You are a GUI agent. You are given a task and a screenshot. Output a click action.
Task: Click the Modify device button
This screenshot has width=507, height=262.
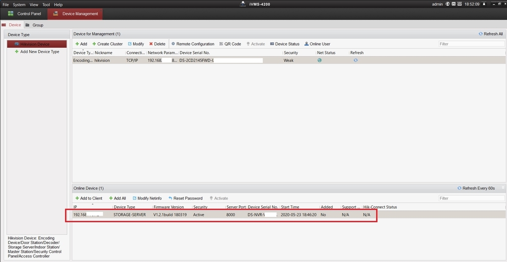click(136, 44)
